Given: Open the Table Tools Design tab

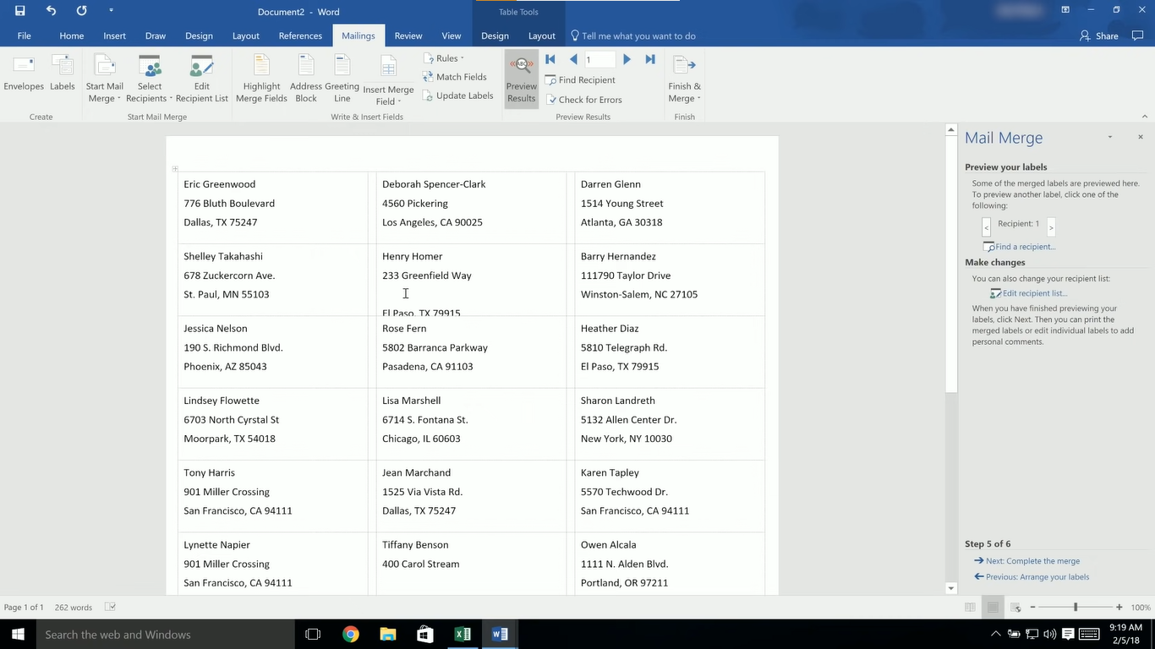Looking at the screenshot, I should point(495,35).
